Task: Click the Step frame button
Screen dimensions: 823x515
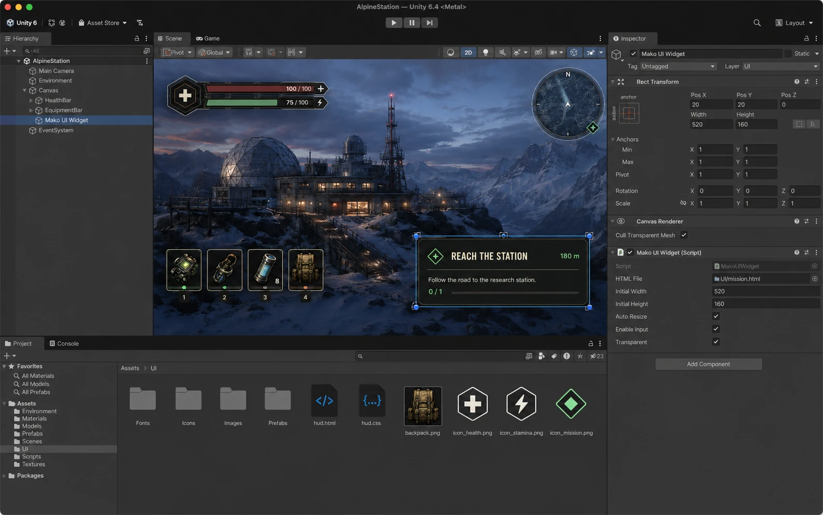Action: 429,23
